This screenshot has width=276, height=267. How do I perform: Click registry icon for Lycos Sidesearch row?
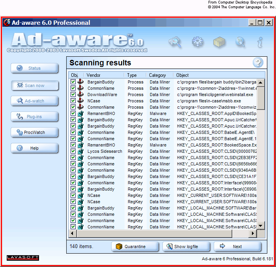(80, 151)
